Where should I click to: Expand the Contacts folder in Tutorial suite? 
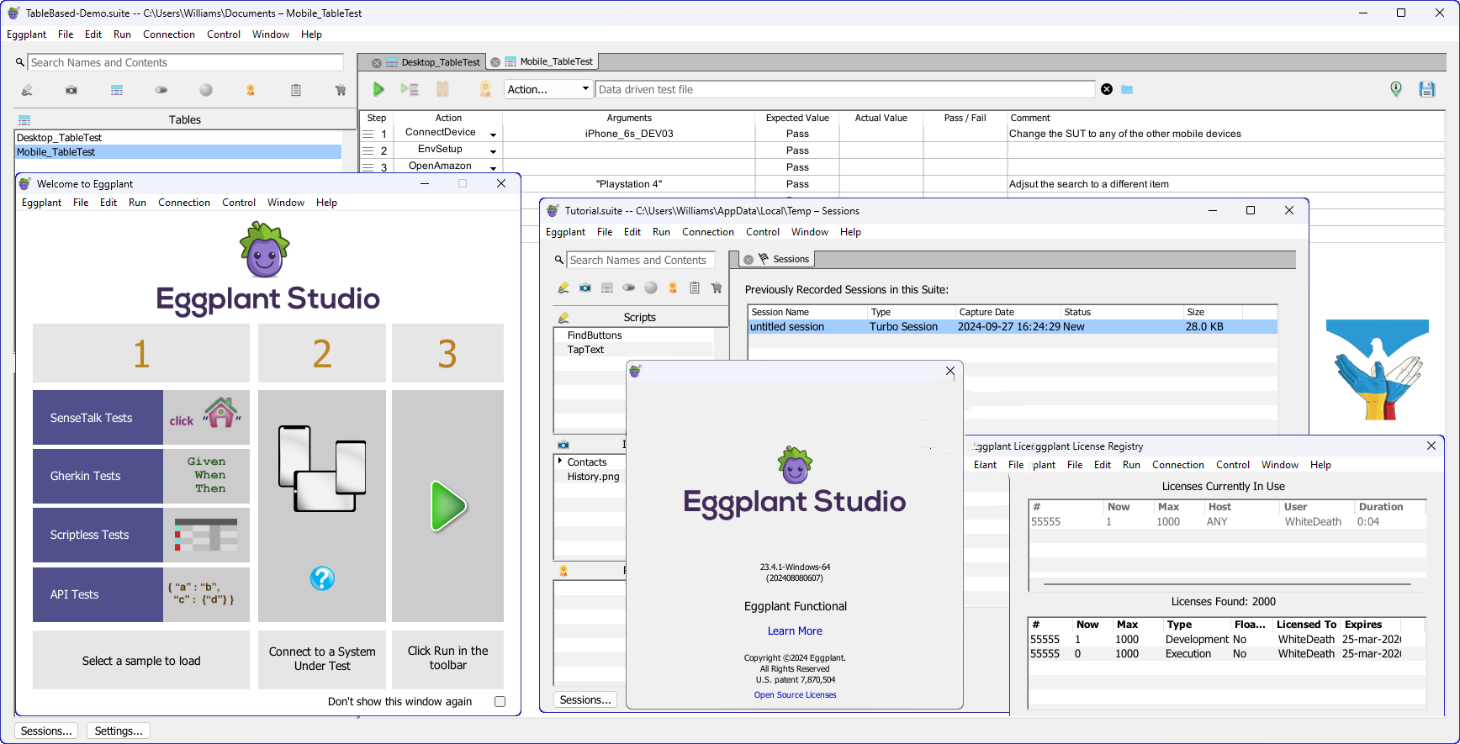[560, 461]
